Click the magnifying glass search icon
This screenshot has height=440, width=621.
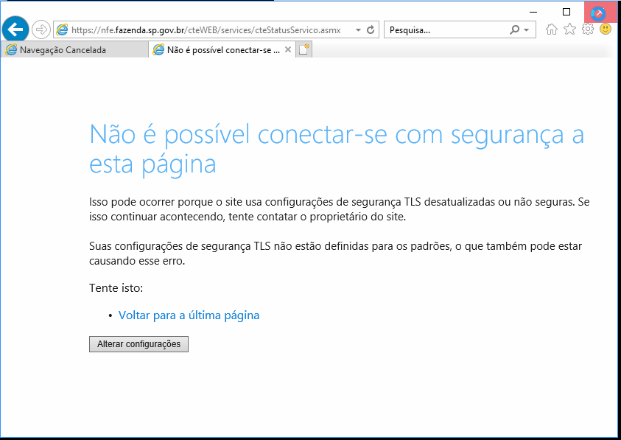pyautogui.click(x=514, y=29)
